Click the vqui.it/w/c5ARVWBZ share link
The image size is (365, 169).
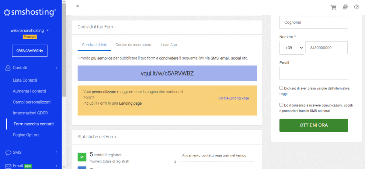tap(167, 73)
